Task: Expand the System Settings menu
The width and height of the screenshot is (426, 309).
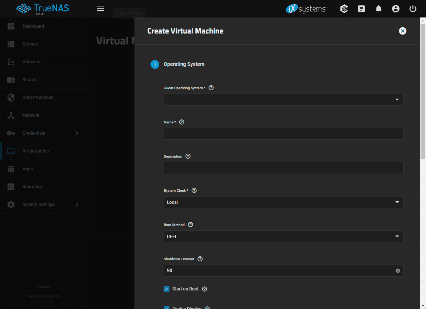Action: (x=38, y=204)
